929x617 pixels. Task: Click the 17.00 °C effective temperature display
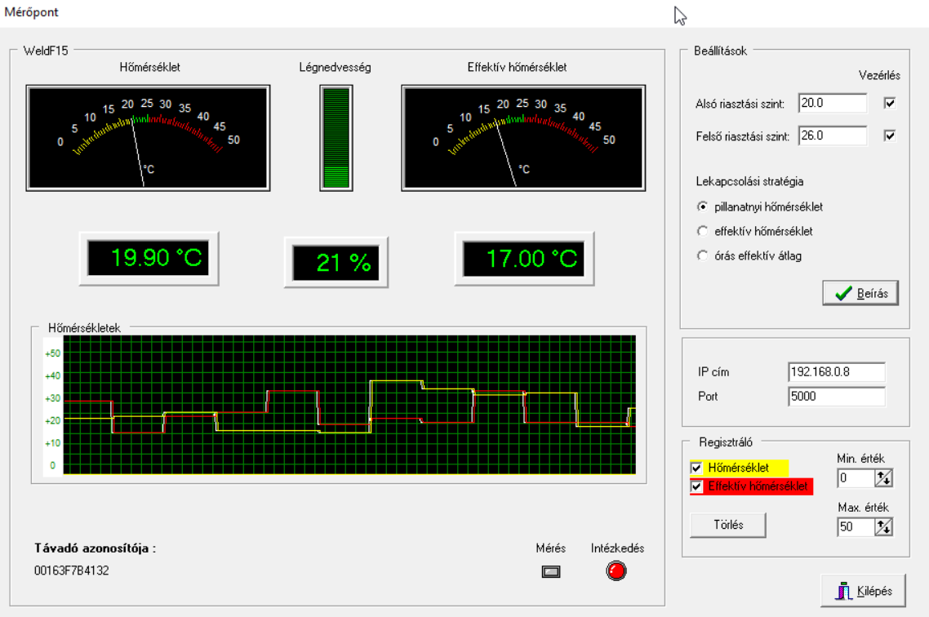(x=524, y=258)
